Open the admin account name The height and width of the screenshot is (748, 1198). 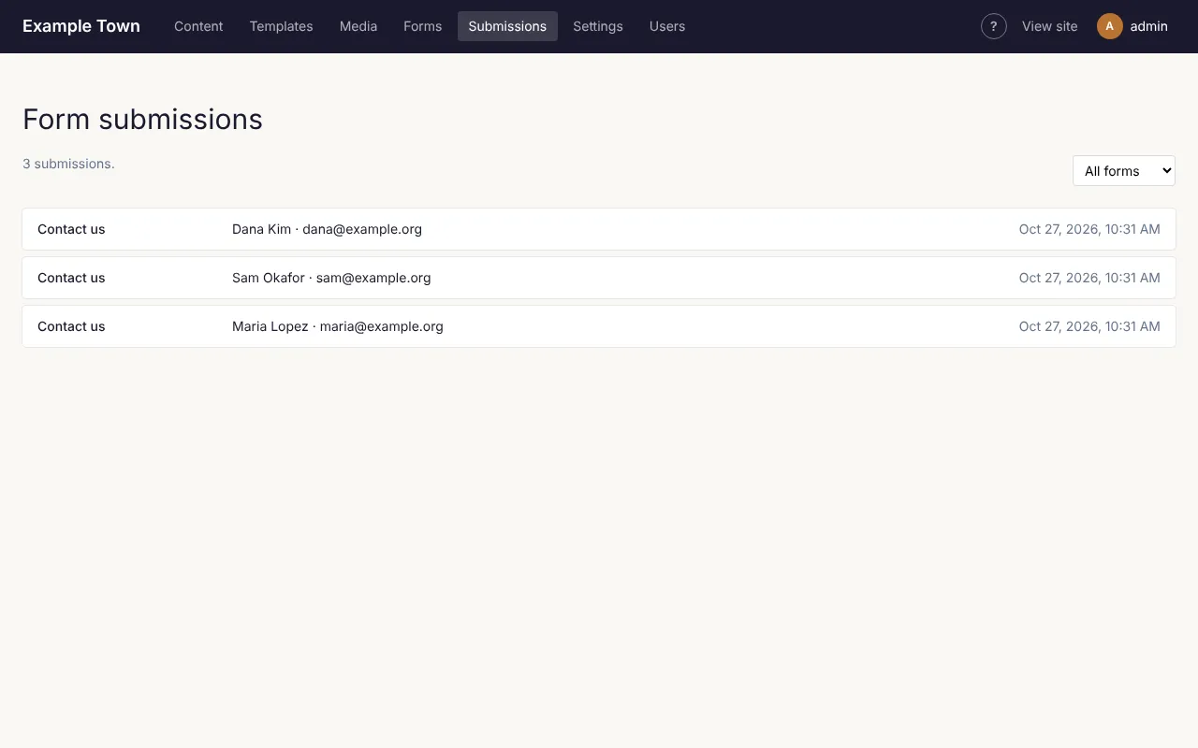point(1149,26)
